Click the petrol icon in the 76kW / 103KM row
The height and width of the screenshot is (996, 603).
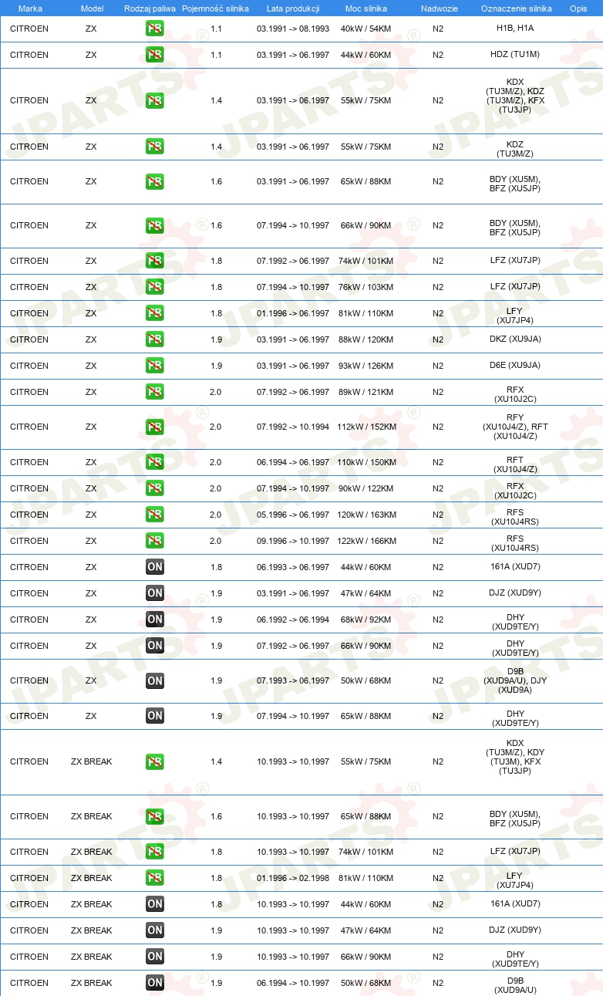pyautogui.click(x=155, y=287)
